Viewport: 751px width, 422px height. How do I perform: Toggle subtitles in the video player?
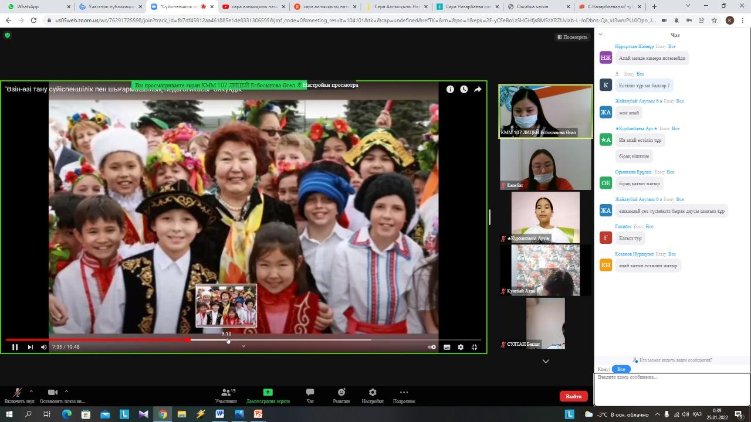(x=446, y=347)
